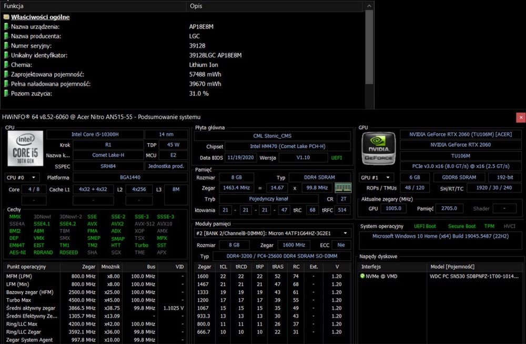Select the Bazowy zegar (HFM) row
The width and height of the screenshot is (526, 344).
coord(95,292)
